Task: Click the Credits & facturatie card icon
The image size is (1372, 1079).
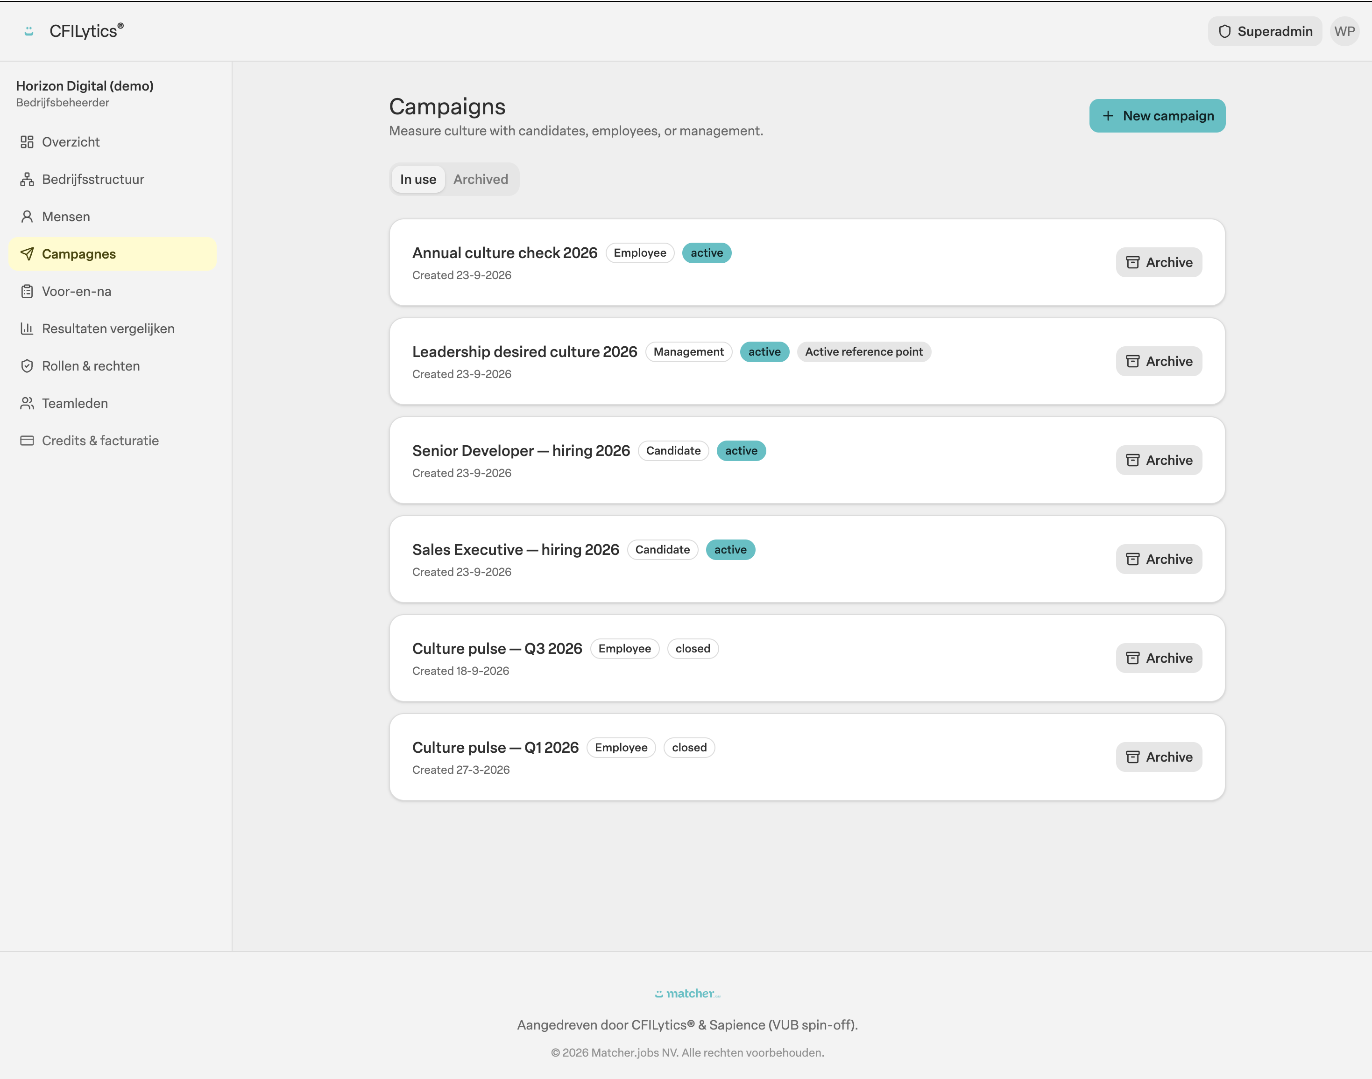Action: (x=27, y=440)
